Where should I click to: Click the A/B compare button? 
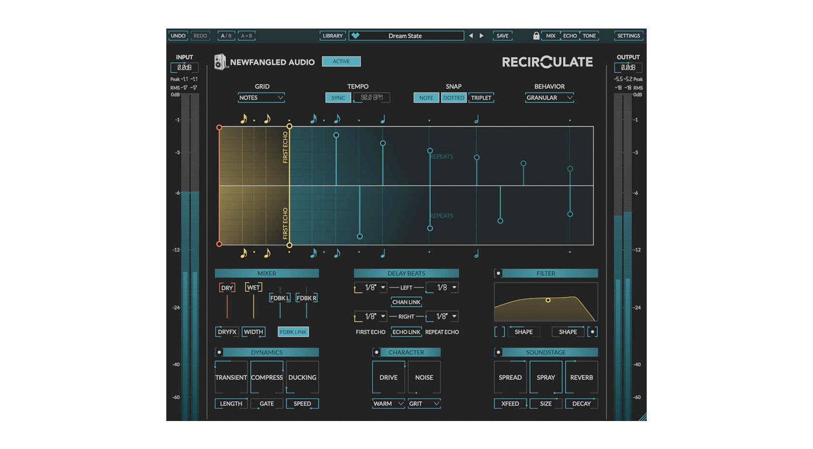coord(226,35)
